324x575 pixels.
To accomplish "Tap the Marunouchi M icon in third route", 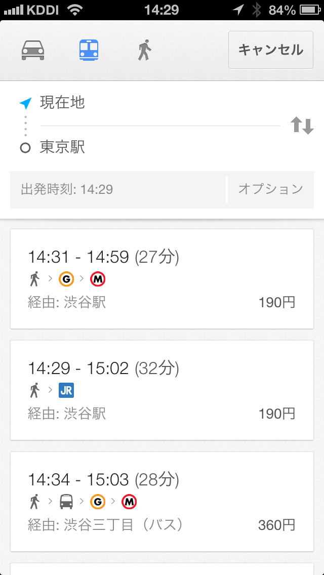I will pos(130,502).
